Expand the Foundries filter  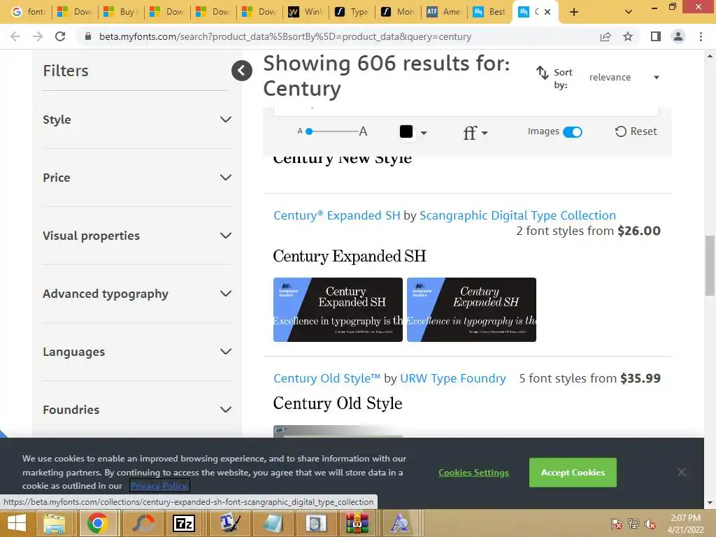pyautogui.click(x=136, y=410)
